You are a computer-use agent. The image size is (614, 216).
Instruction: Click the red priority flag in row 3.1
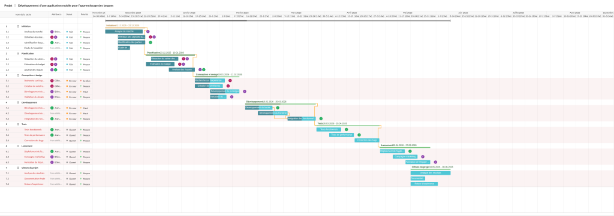81,80
